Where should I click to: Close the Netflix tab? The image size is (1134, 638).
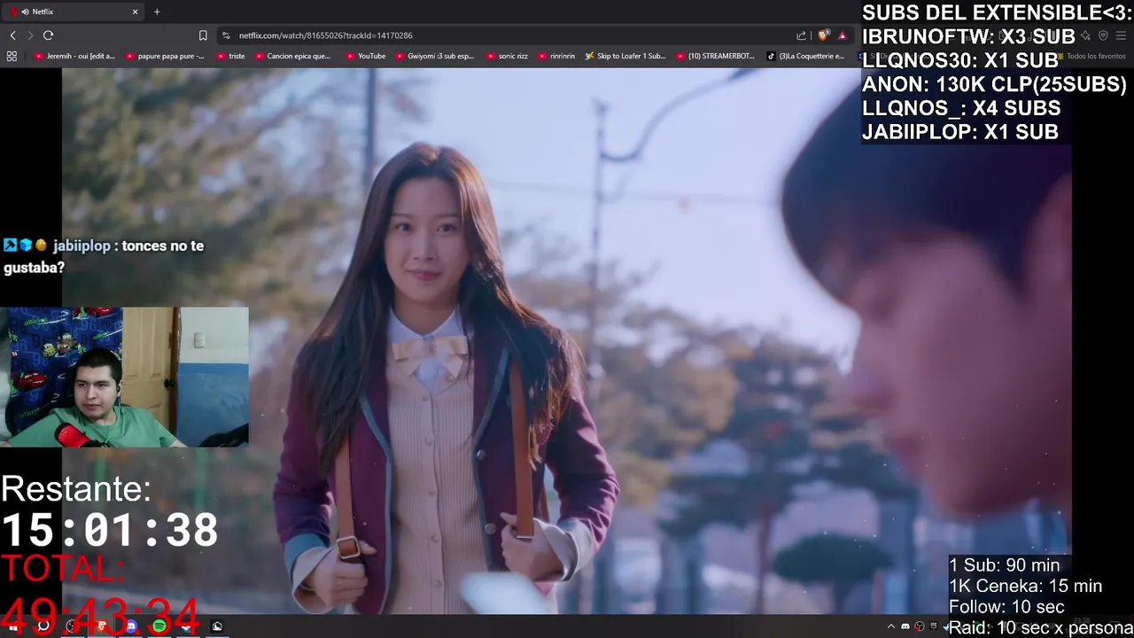(135, 12)
